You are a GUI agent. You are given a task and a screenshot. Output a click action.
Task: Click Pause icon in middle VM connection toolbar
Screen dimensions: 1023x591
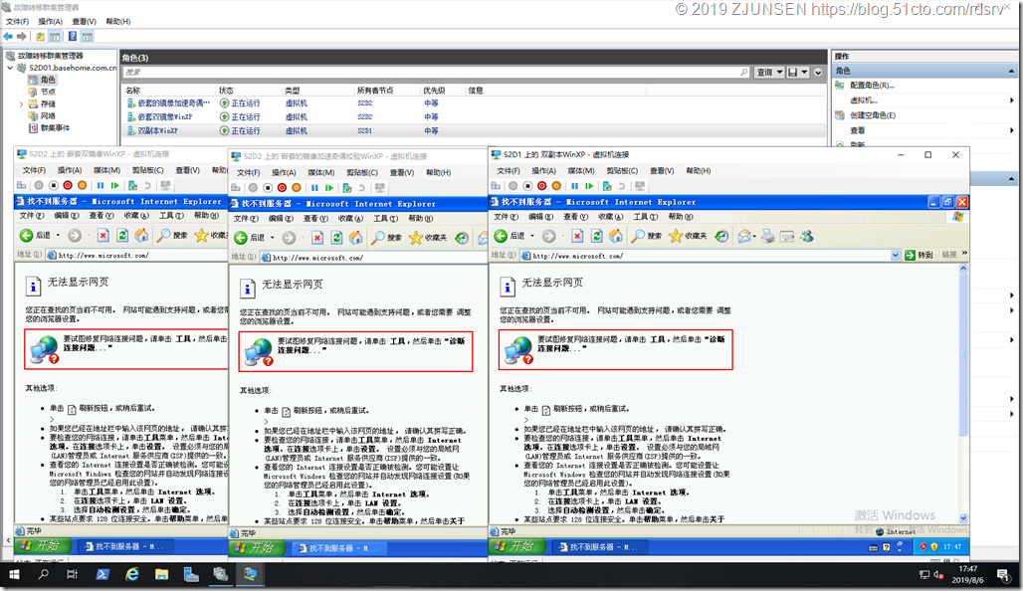point(314,188)
